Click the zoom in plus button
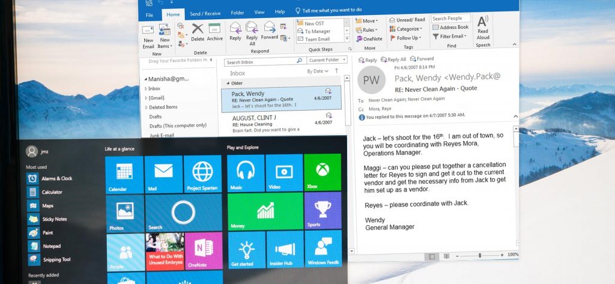The image size is (615, 284). [502, 255]
